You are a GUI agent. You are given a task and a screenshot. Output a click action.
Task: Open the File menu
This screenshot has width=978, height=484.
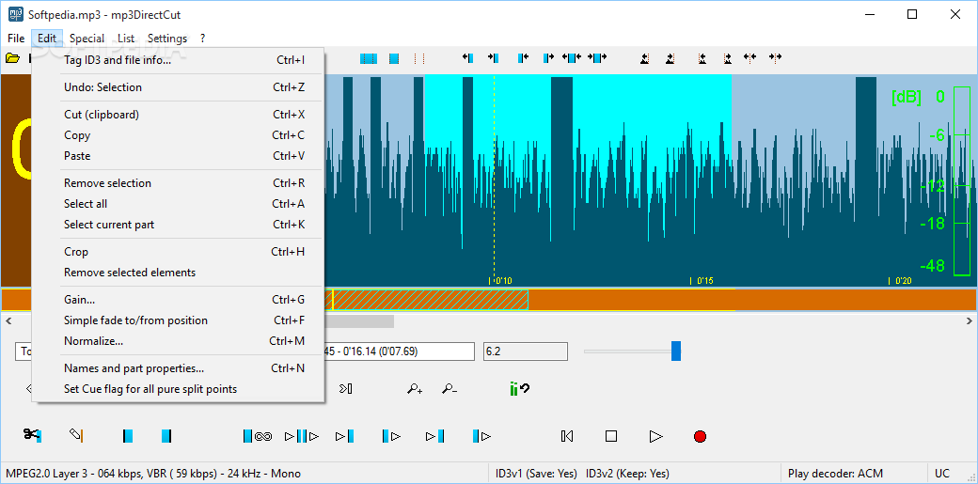(x=16, y=38)
